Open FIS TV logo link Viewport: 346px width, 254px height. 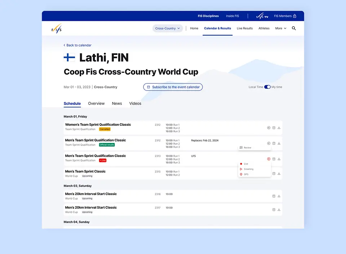pos(262,16)
